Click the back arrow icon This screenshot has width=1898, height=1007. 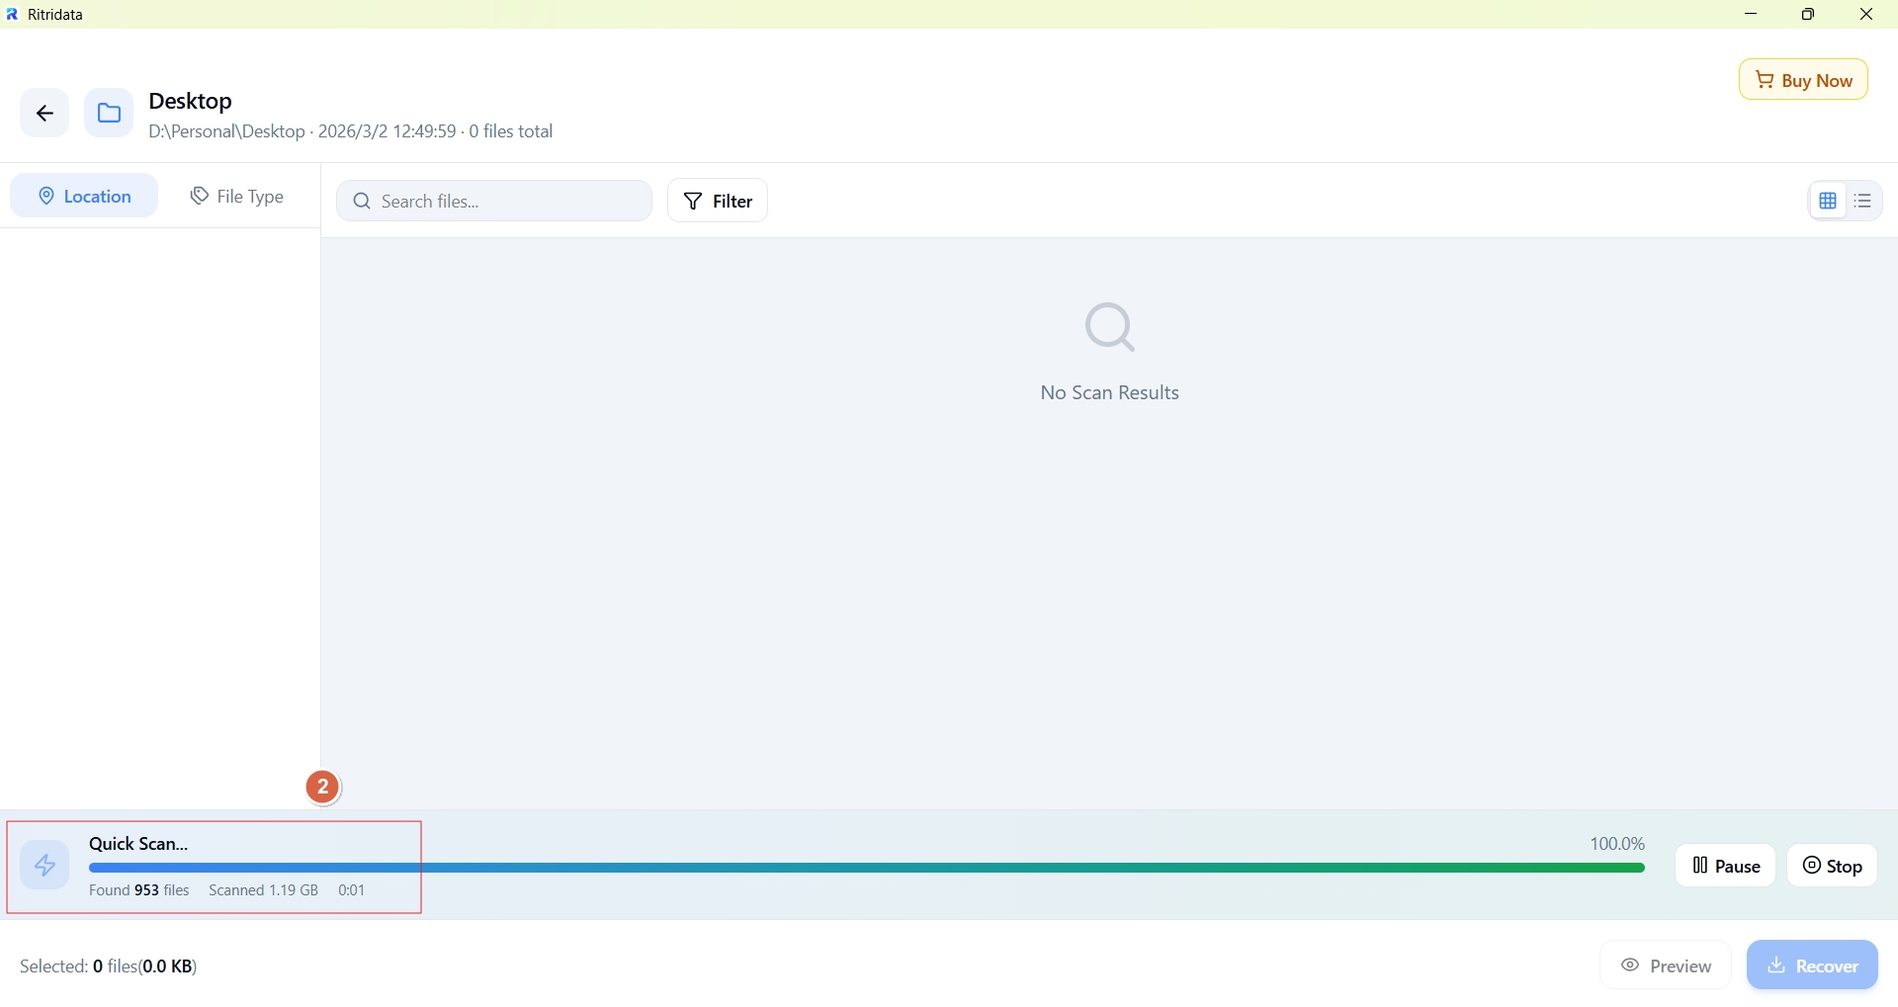pyautogui.click(x=44, y=114)
